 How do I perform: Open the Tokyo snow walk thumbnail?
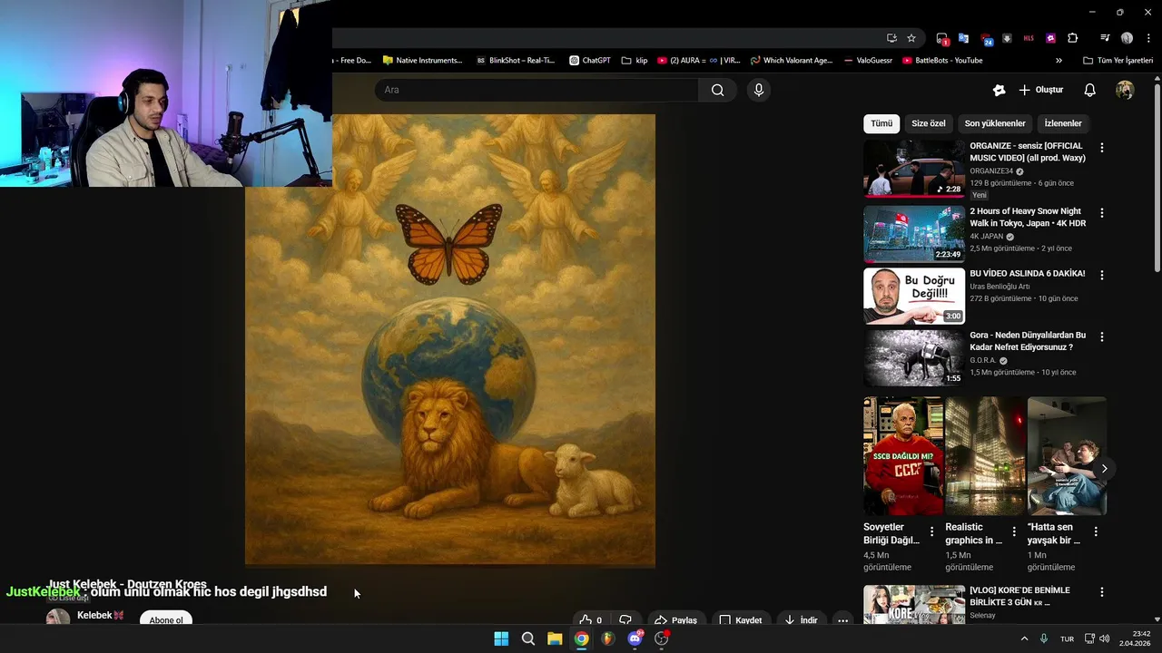click(914, 233)
